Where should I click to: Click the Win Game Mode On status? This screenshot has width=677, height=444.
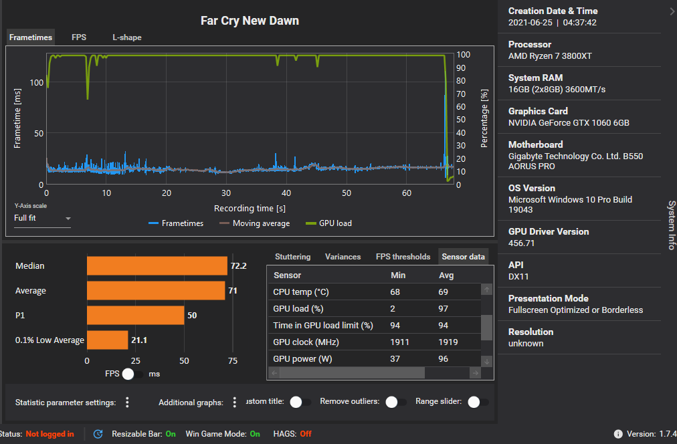pos(223,434)
